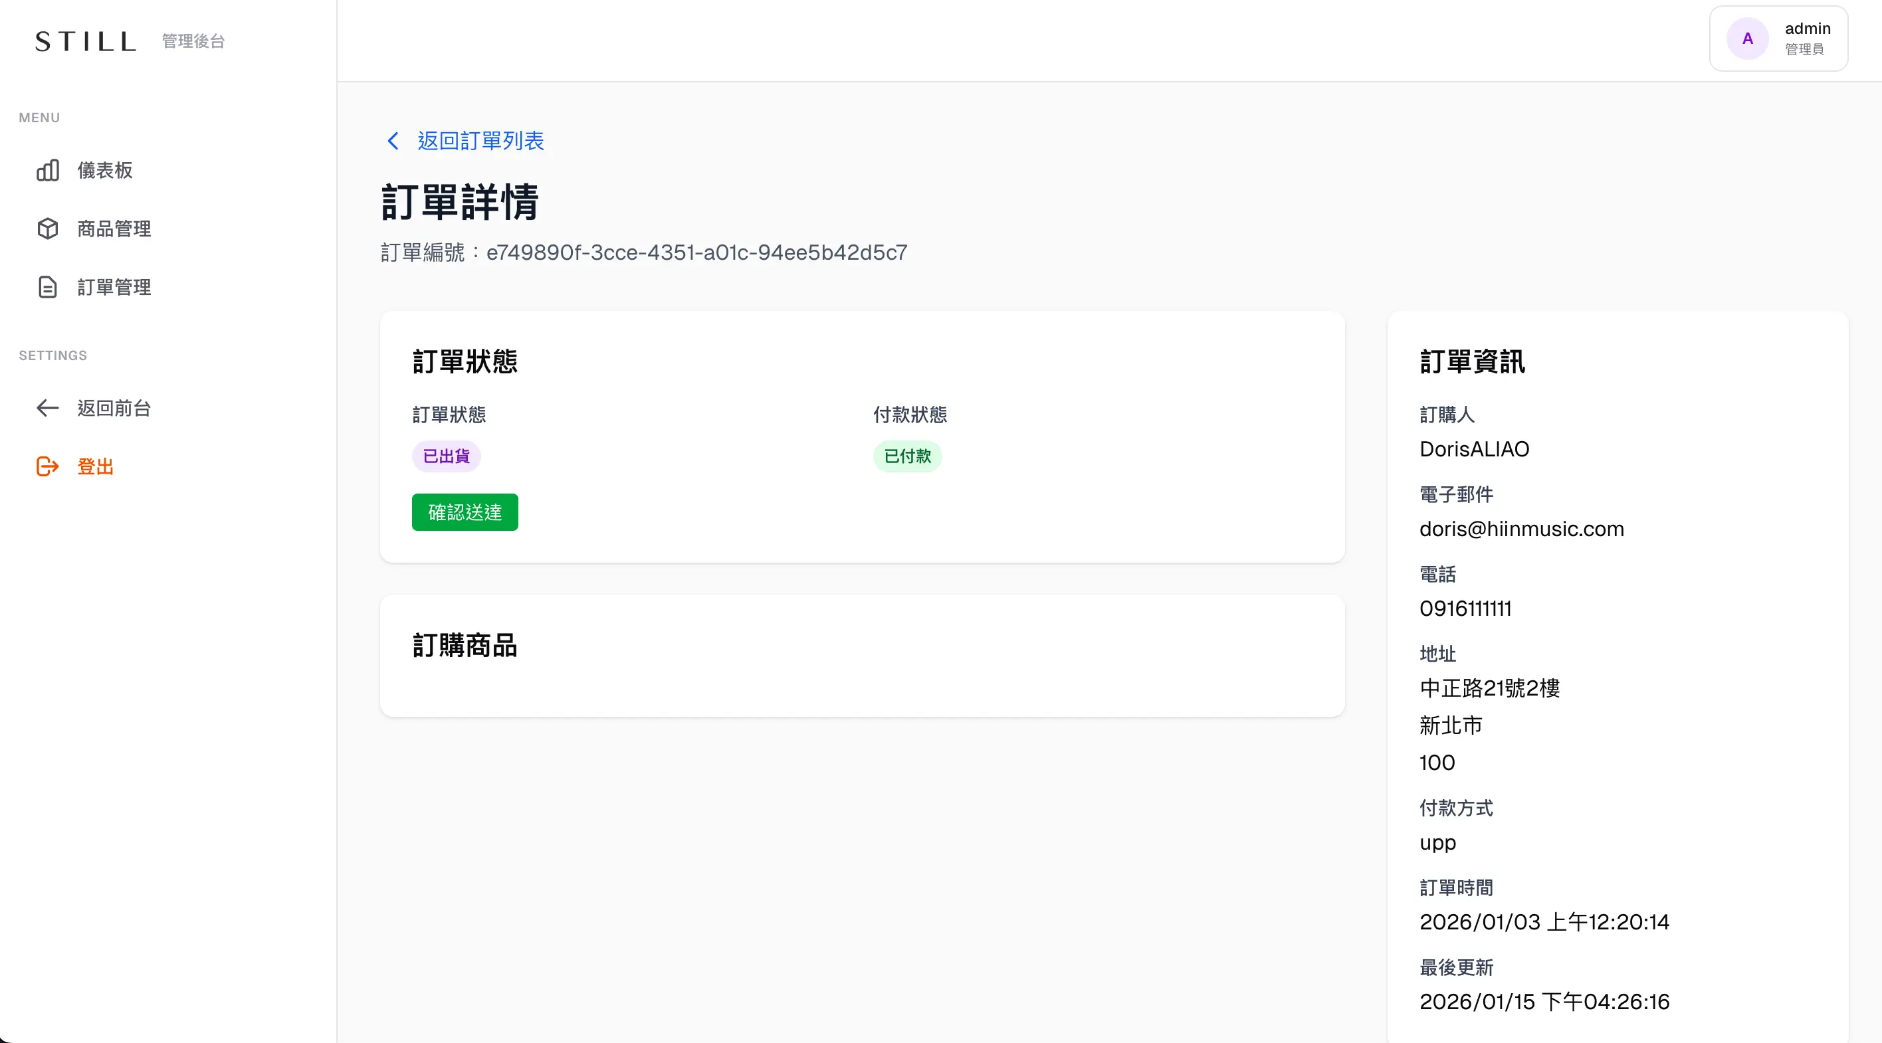The height and width of the screenshot is (1043, 1882).
Task: Select the dashboard (儀表板) bar chart icon
Action: tap(47, 170)
